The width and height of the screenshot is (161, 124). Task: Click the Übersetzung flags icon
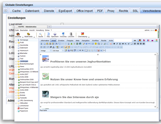(82, 34)
